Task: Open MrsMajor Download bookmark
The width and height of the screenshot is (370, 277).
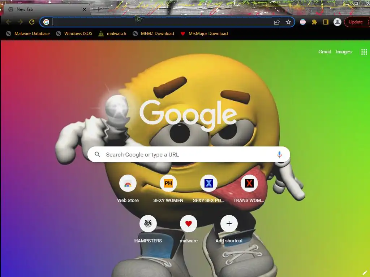Action: point(204,34)
